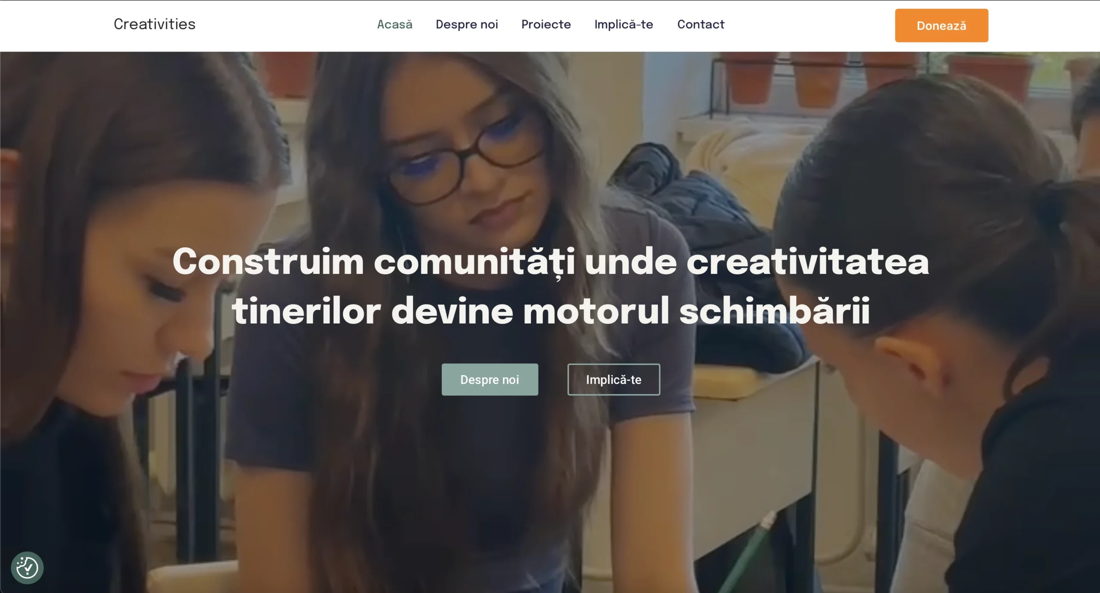Go to the Acasă menu item
Image resolution: width=1100 pixels, height=593 pixels.
point(394,24)
